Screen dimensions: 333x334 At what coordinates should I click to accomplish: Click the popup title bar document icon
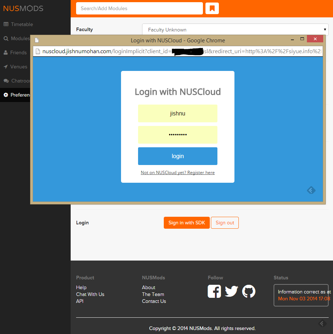click(37, 40)
